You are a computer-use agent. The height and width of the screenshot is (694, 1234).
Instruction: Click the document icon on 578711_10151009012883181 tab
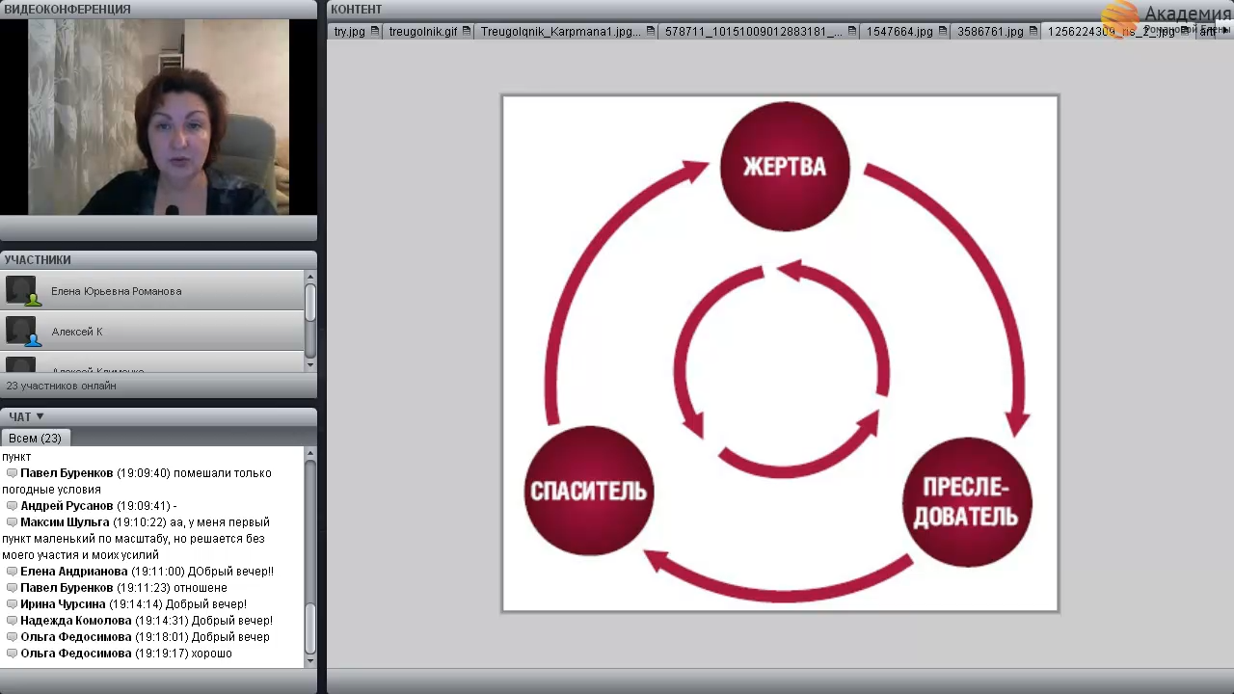click(x=853, y=32)
